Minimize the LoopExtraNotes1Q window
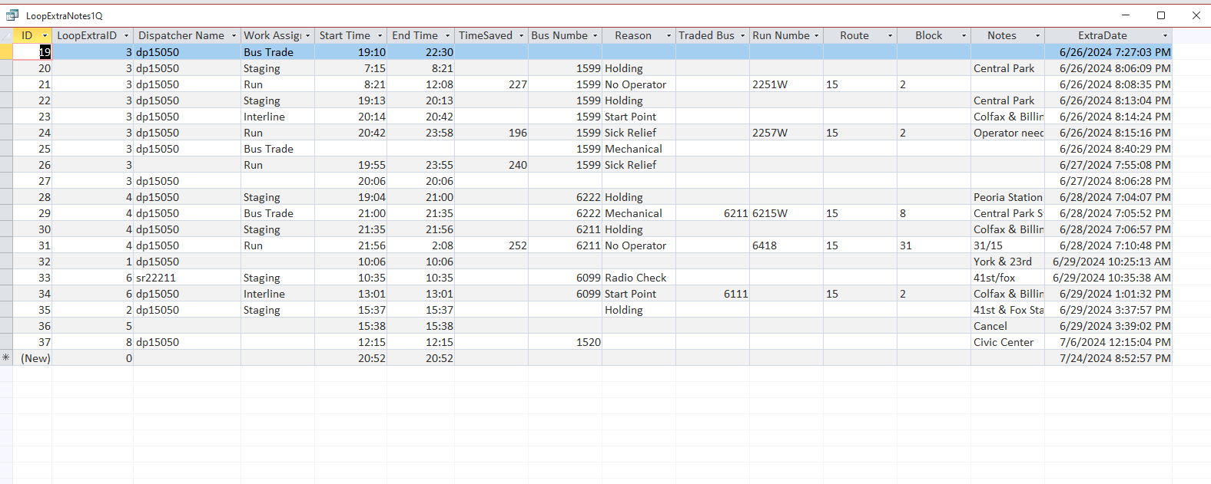The height and width of the screenshot is (484, 1211). click(x=1126, y=15)
